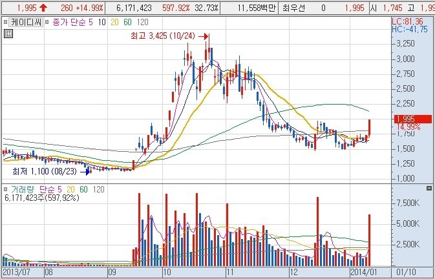This screenshot has width=435, height=279.
Task: Click the LC:81.36 indicator text
Action: 408,21
